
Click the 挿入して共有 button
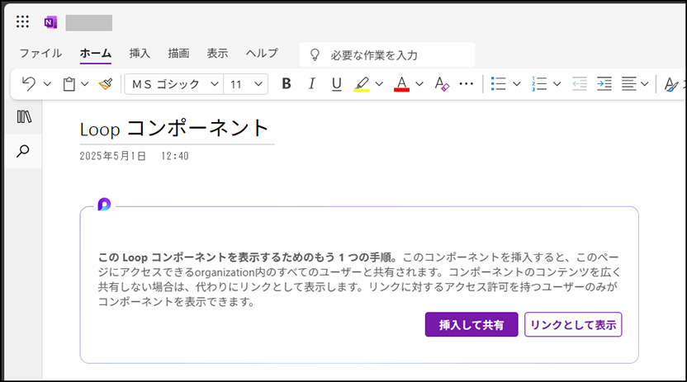click(x=471, y=325)
